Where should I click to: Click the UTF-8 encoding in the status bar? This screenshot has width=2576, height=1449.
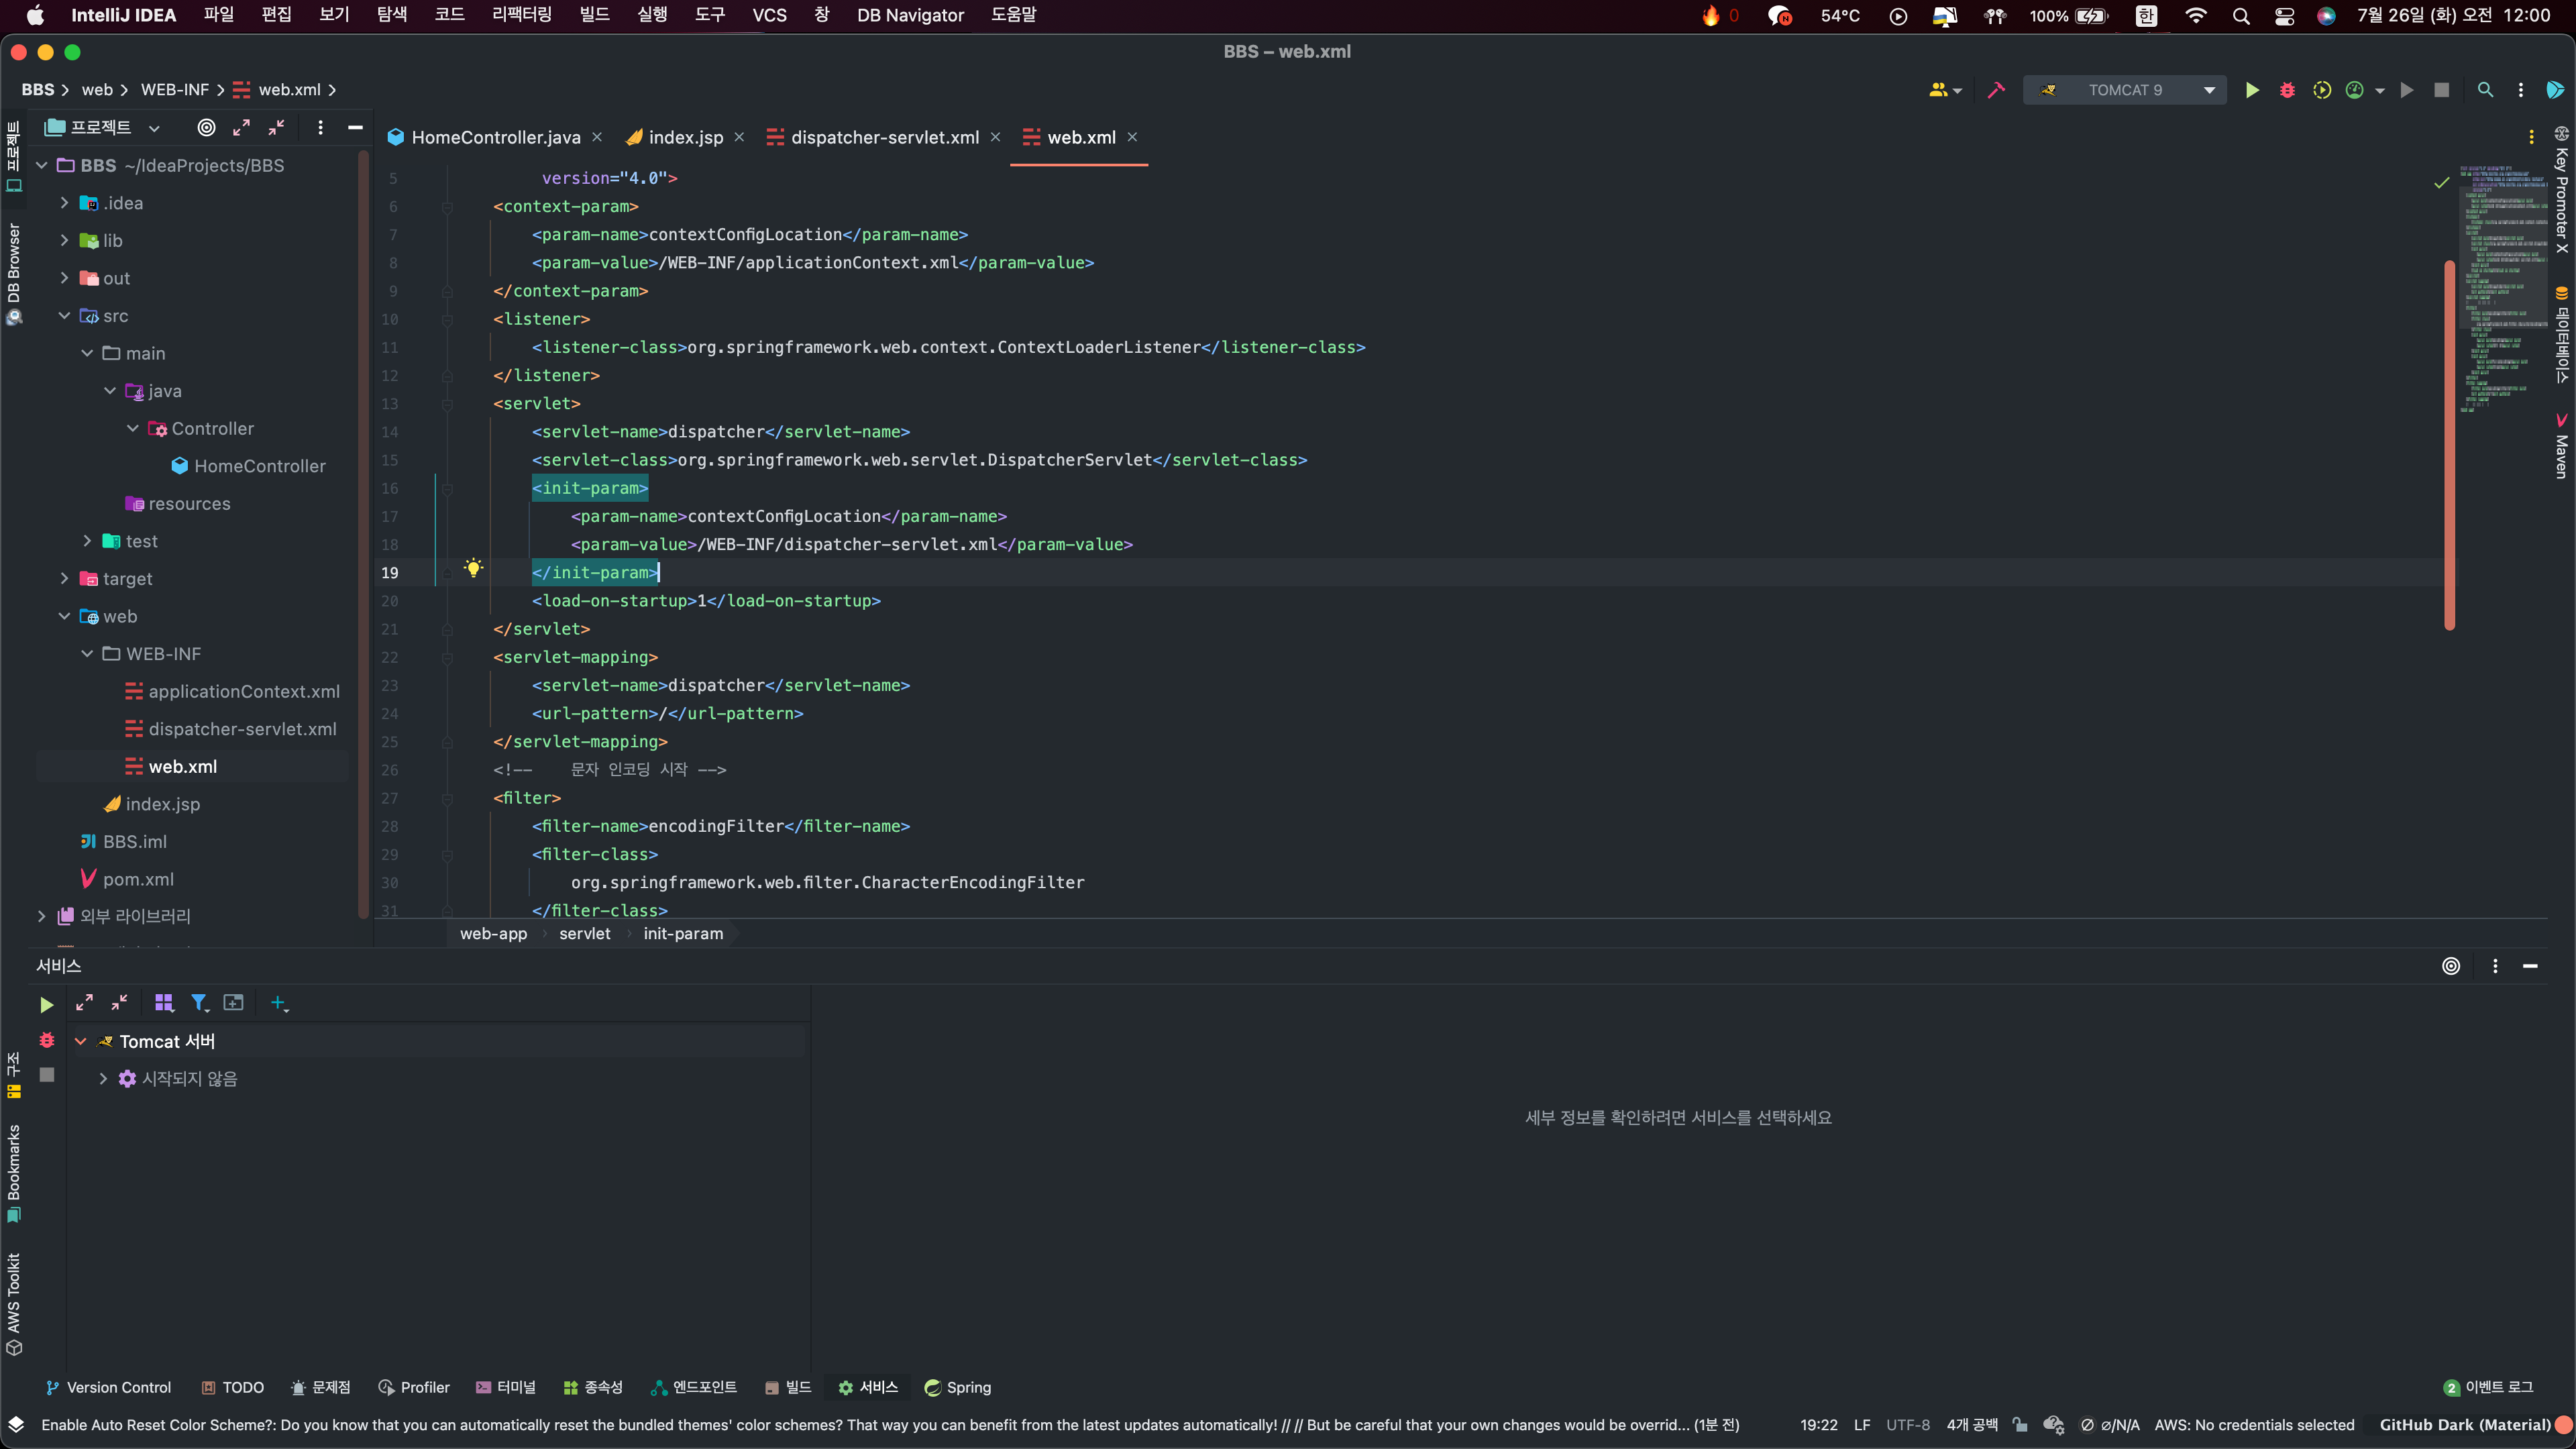(1907, 1425)
